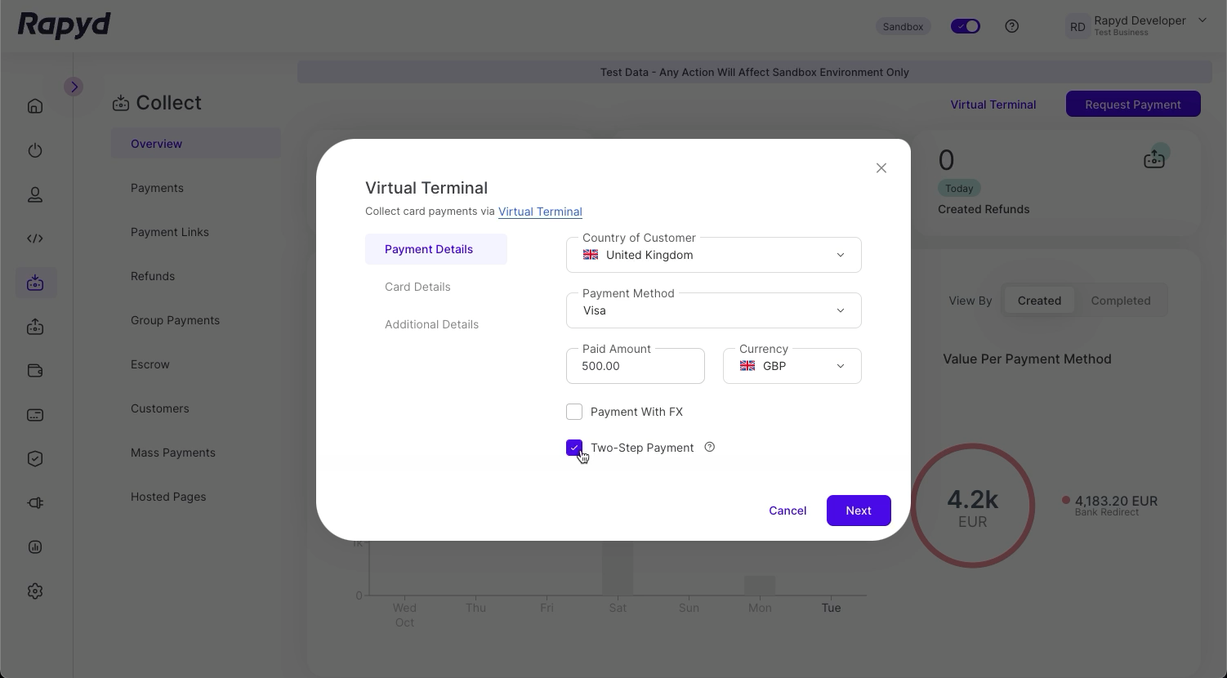Open the reports chart icon in sidebar
The height and width of the screenshot is (678, 1227).
click(x=35, y=547)
